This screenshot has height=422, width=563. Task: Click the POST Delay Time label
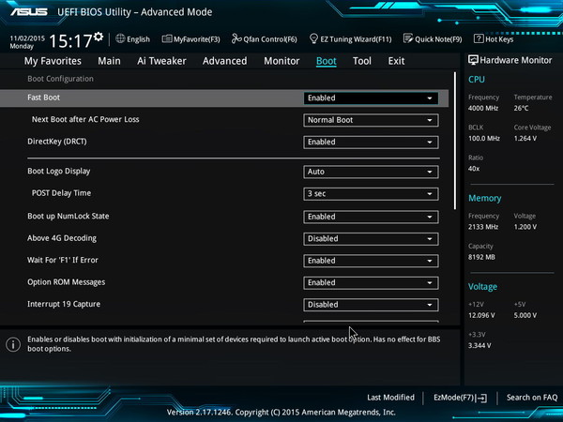coord(61,193)
